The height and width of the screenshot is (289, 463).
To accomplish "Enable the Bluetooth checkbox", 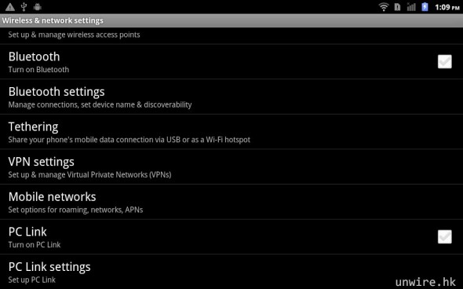I will point(445,62).
